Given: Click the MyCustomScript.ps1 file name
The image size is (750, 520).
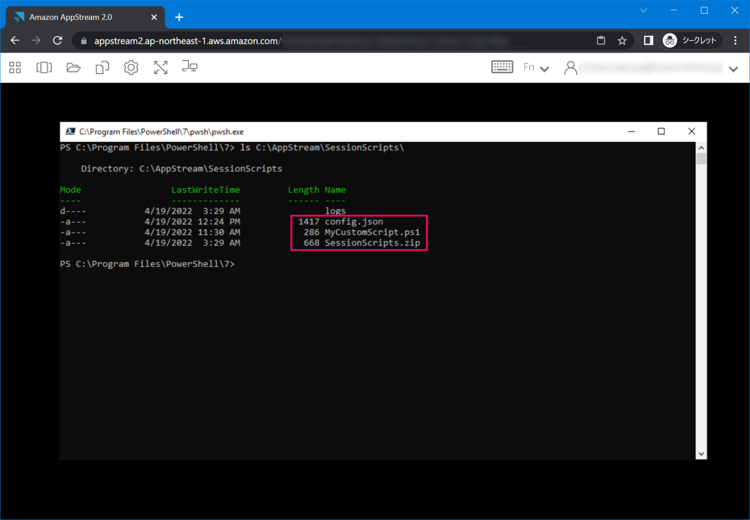Looking at the screenshot, I should [372, 232].
